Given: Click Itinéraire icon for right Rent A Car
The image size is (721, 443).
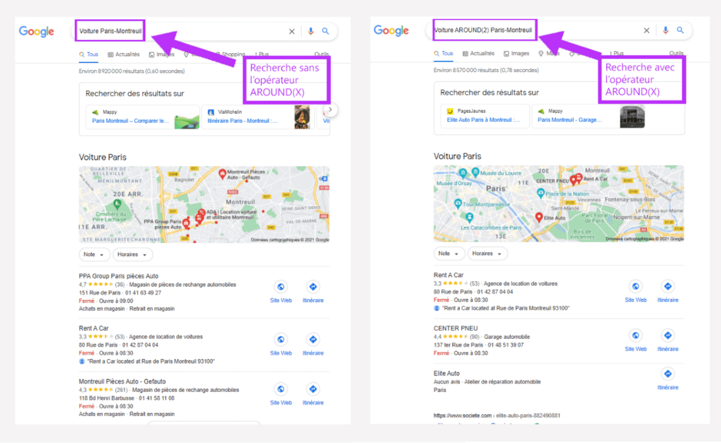Looking at the screenshot, I should pos(668,286).
